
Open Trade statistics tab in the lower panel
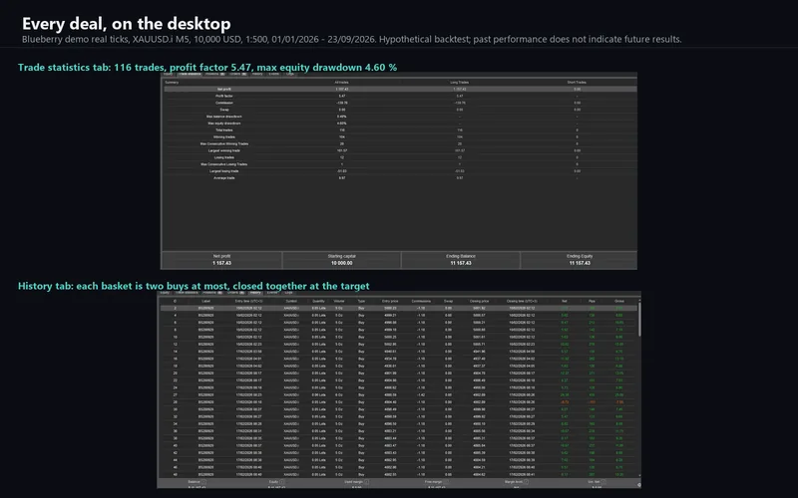[x=187, y=292]
